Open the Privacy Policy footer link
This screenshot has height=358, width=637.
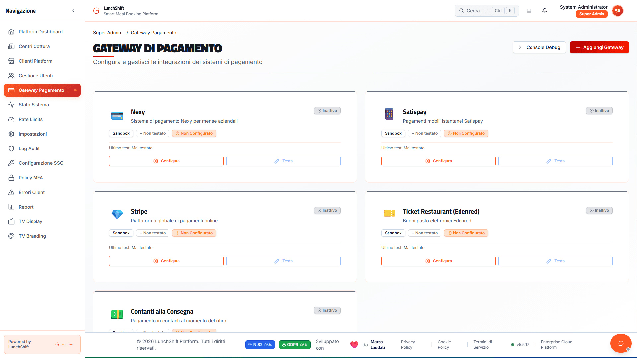tap(408, 345)
